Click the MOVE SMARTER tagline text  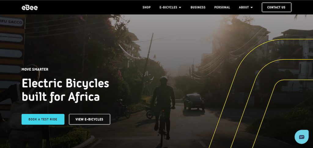coord(35,69)
